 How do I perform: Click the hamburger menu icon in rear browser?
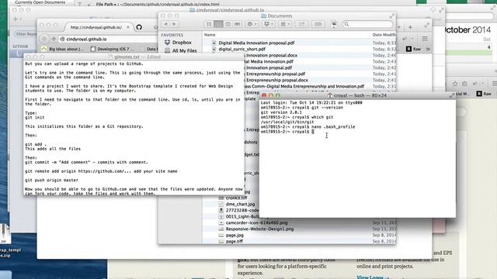(425, 39)
